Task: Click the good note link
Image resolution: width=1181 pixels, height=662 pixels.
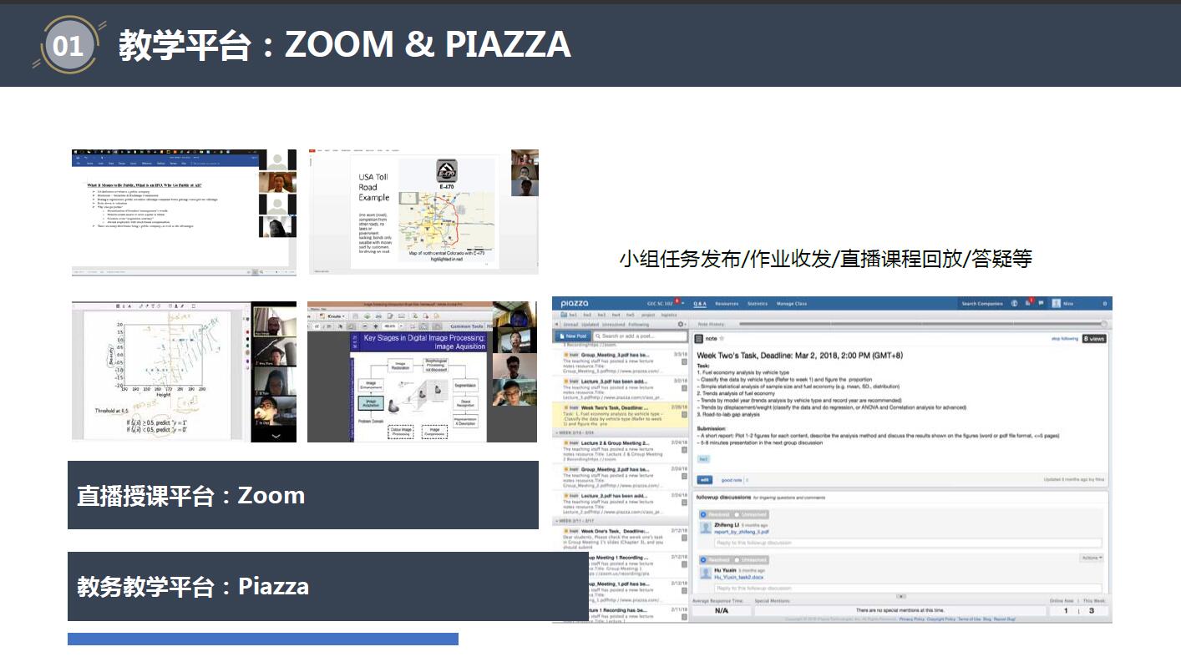Action: 732,480
